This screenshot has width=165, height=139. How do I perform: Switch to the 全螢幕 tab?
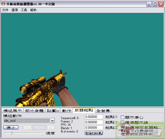coord(103,111)
